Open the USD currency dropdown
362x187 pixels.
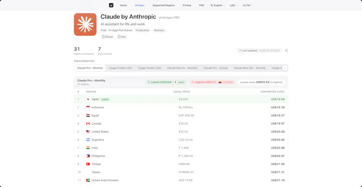[233, 5]
